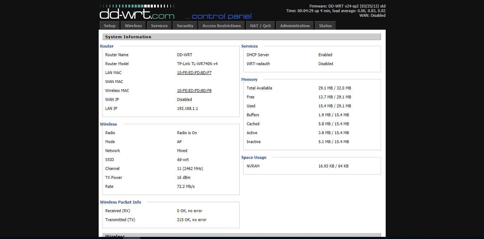This screenshot has height=239, width=484.
Task: Click the Firmware version line in the header
Action: [347, 6]
